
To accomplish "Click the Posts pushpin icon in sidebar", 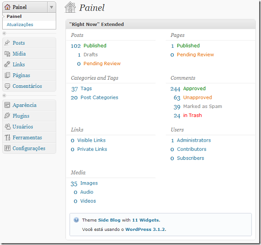I will pos(7,43).
